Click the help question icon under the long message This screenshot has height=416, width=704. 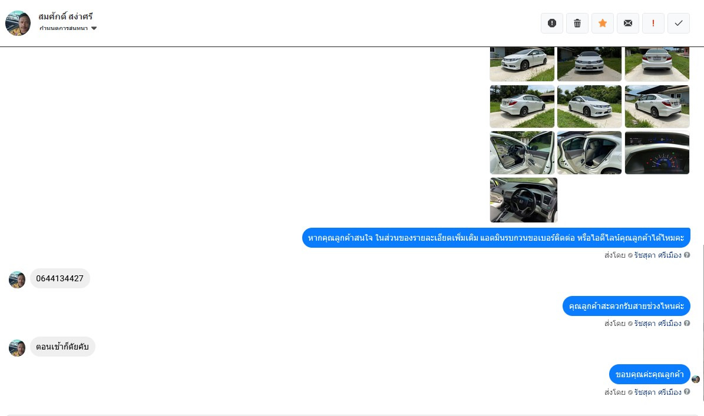tap(687, 255)
